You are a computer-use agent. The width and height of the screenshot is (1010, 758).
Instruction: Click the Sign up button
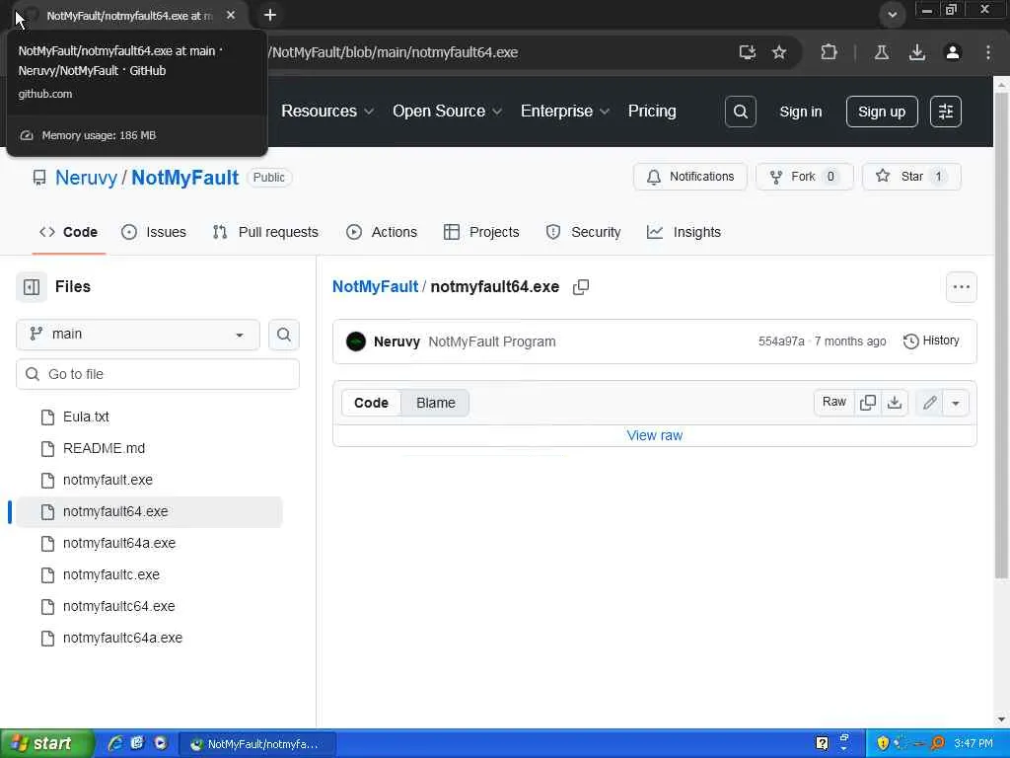(x=881, y=112)
